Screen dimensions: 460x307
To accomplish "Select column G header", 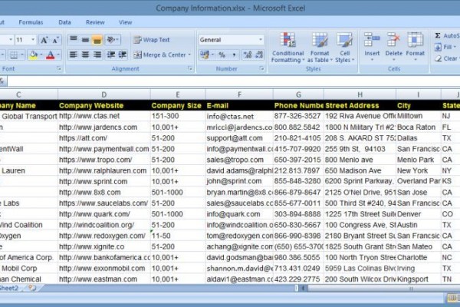I will tap(298, 94).
